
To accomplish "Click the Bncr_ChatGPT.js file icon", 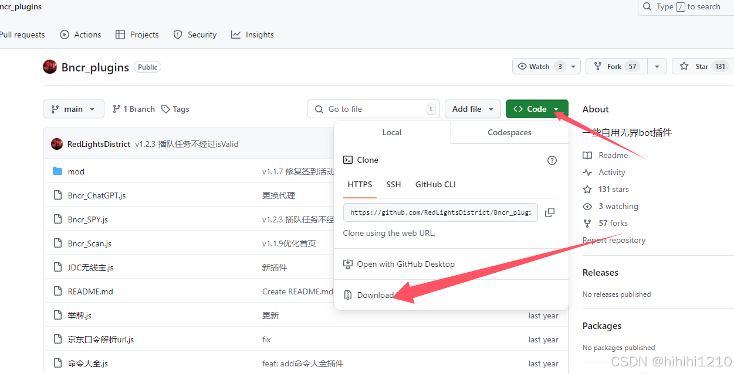I will (57, 195).
